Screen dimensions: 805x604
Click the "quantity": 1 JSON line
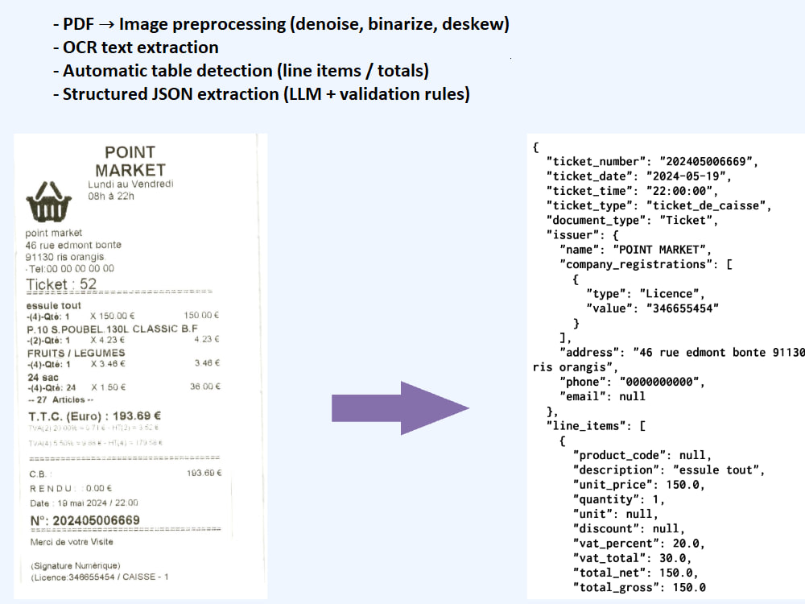618,499
